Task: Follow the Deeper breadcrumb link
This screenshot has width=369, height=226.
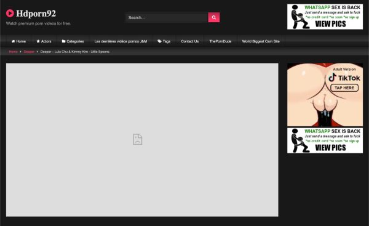Action: [x=29, y=52]
